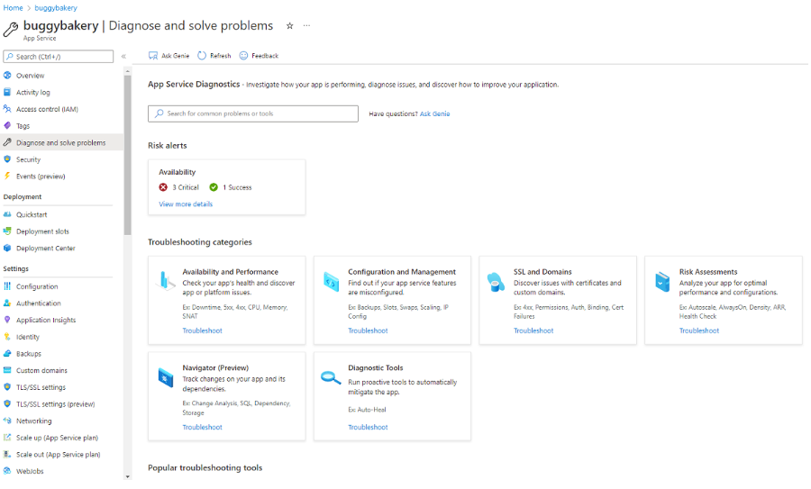Troubleshoot Diagnostic Tools

pyautogui.click(x=368, y=427)
